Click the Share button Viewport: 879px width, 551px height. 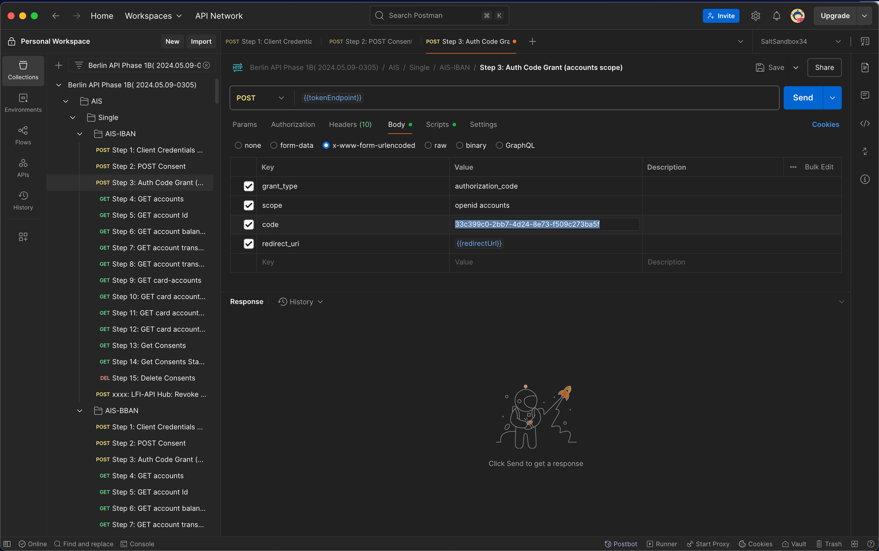pos(825,68)
